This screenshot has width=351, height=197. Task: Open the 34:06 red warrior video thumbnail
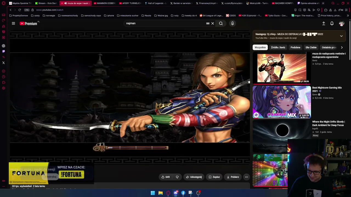(282, 68)
